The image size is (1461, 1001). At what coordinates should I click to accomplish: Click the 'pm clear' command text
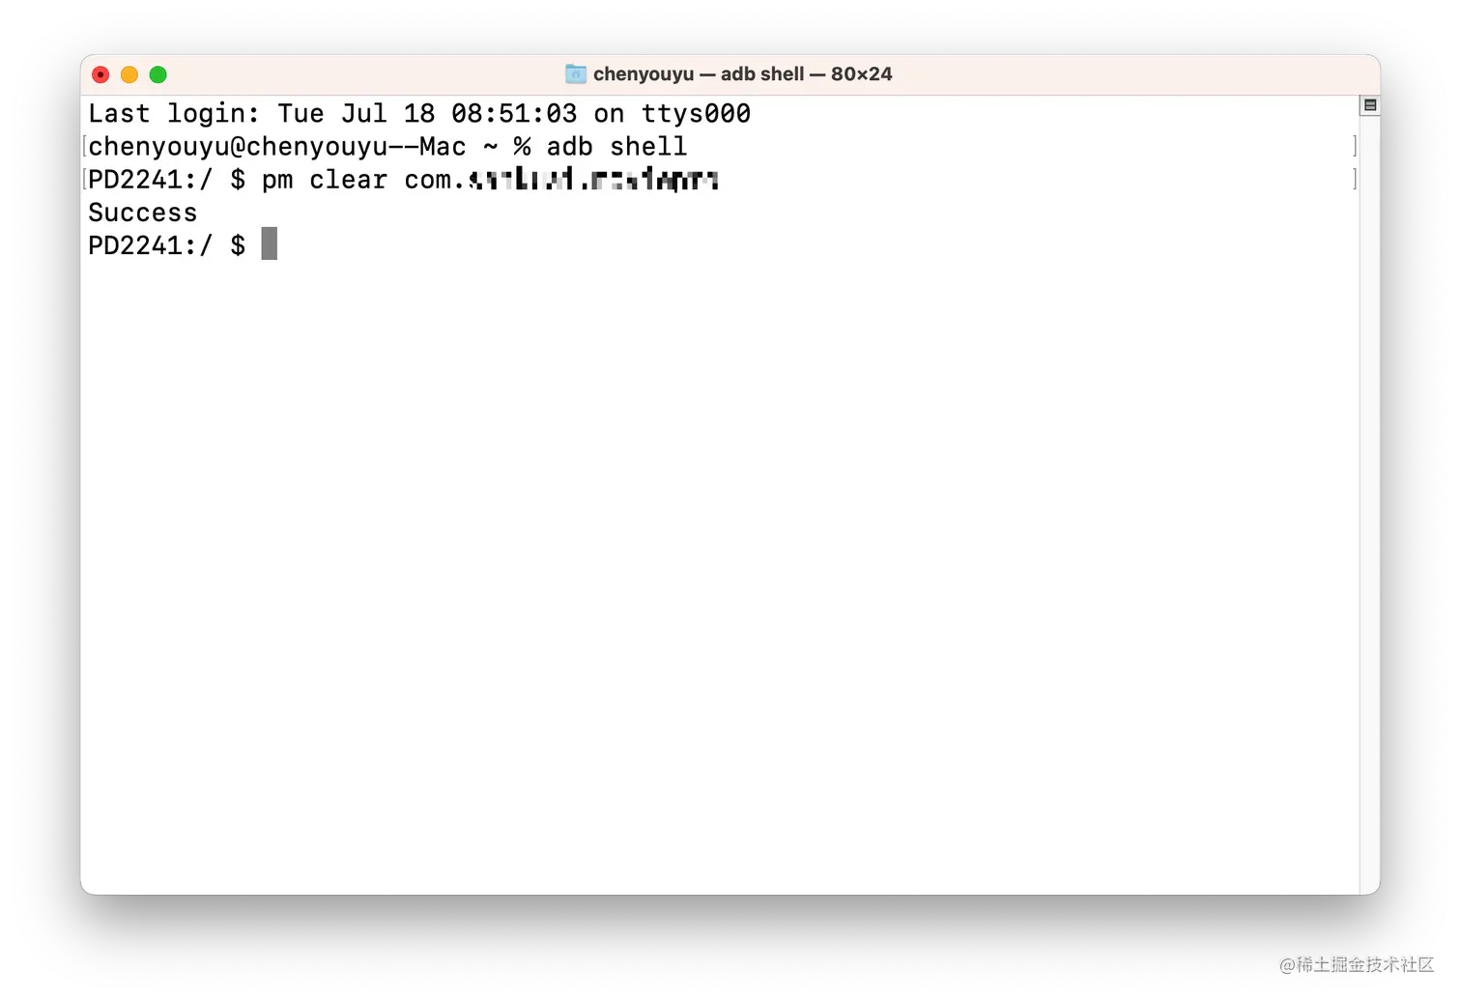tap(325, 180)
